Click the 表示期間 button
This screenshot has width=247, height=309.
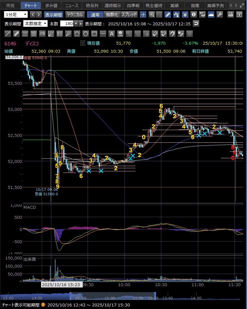(x=54, y=14)
